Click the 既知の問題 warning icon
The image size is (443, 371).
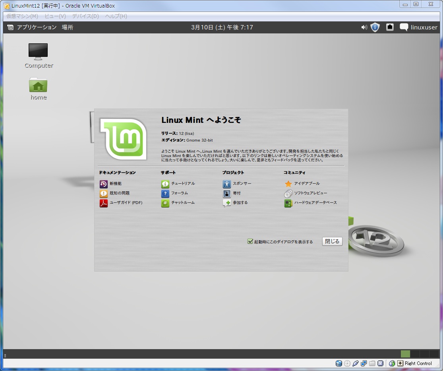coord(104,194)
